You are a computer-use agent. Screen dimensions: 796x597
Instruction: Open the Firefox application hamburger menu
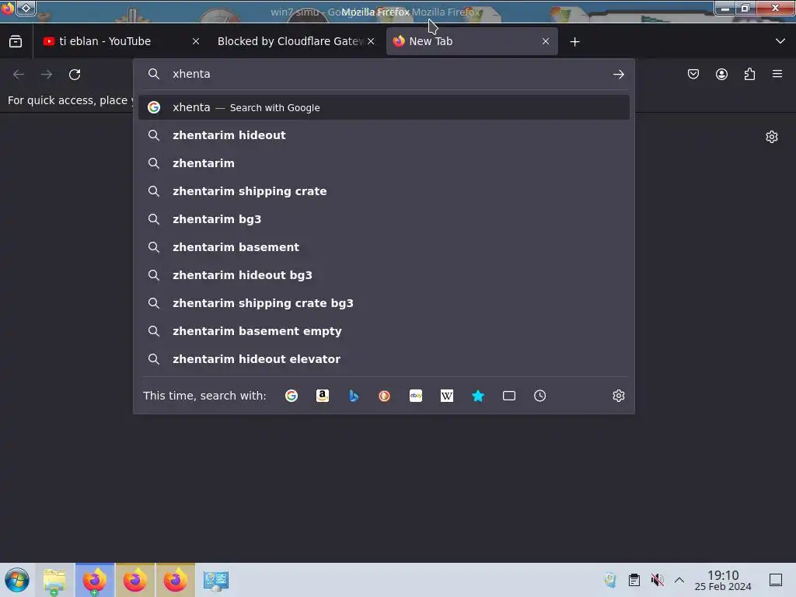777,74
